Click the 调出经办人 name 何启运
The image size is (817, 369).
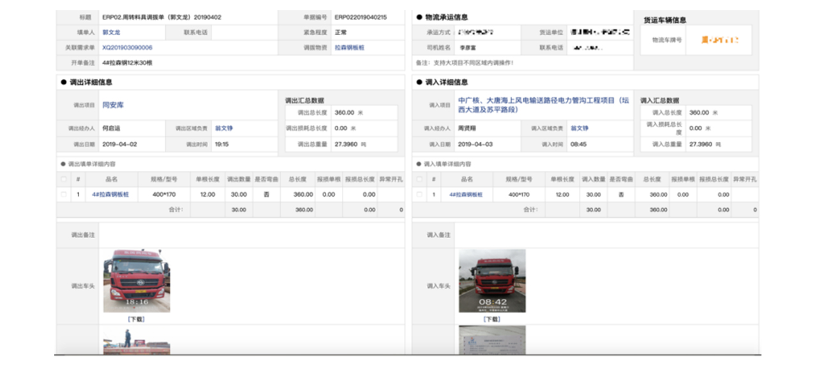click(111, 128)
